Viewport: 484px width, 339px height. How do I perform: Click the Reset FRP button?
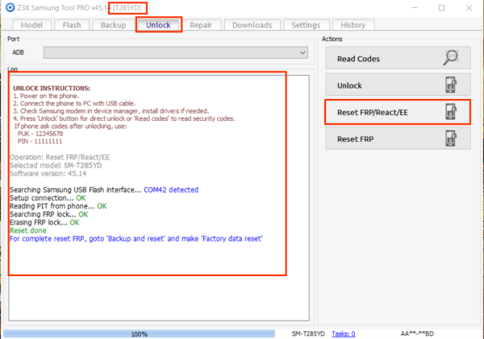click(x=398, y=138)
